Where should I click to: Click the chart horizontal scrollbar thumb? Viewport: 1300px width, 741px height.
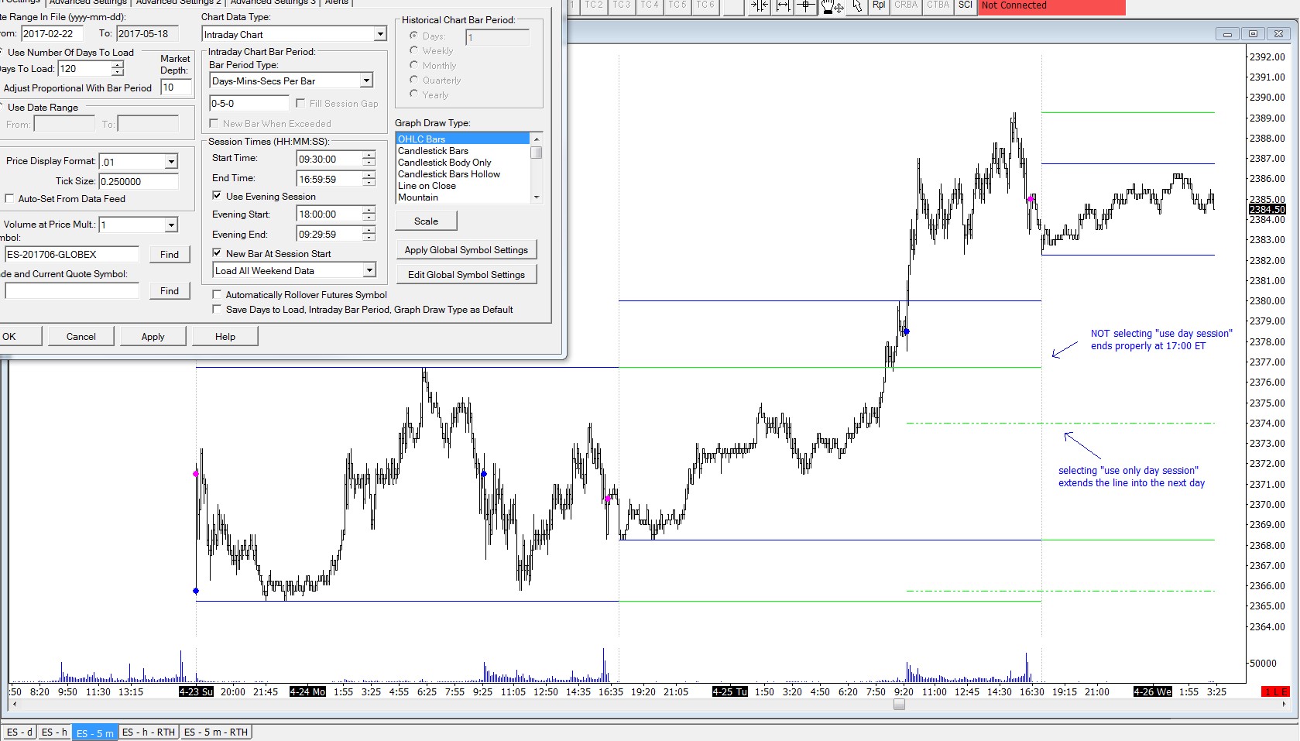pyautogui.click(x=899, y=705)
